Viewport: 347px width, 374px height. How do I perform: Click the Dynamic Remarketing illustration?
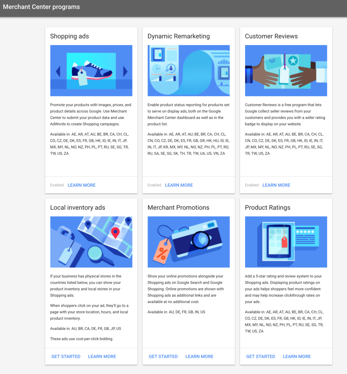[x=188, y=71]
